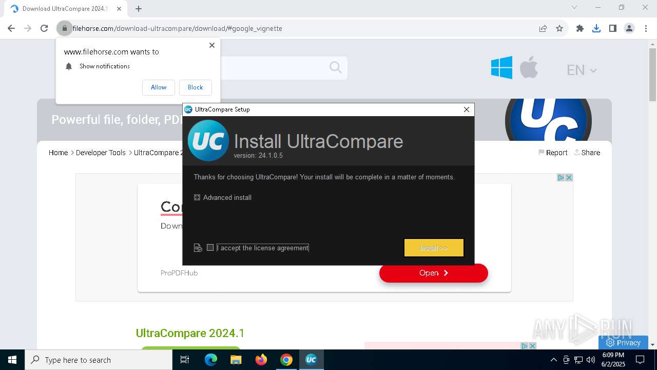The width and height of the screenshot is (657, 370).
Task: Click the ProPDFHub ad text
Action: pyautogui.click(x=179, y=273)
